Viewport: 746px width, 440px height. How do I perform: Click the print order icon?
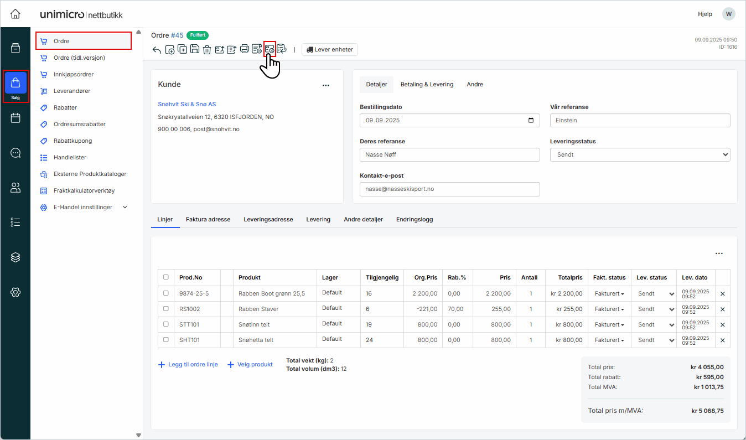pyautogui.click(x=244, y=49)
